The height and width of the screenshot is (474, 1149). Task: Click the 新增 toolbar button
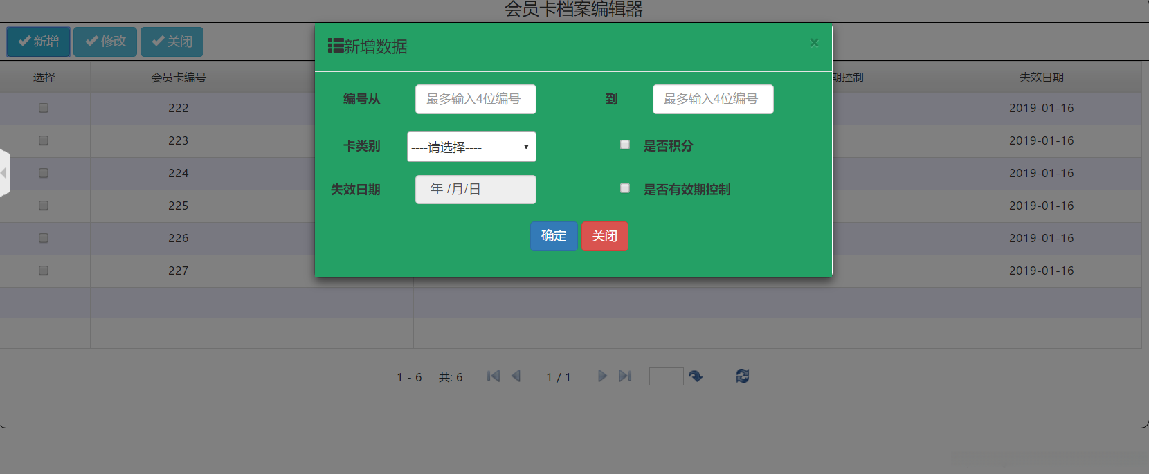(x=38, y=42)
